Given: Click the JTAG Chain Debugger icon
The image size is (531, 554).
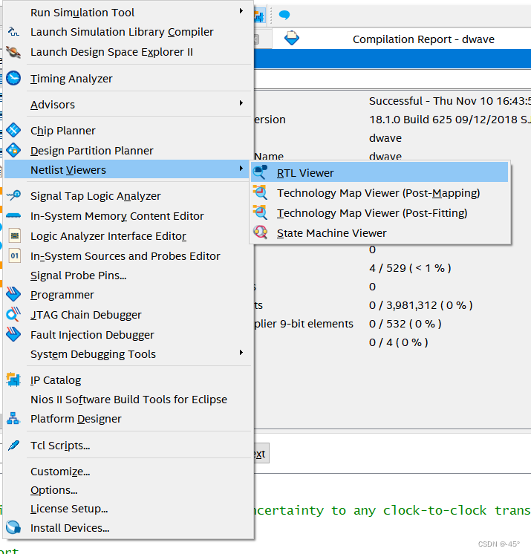Looking at the screenshot, I should tap(13, 314).
